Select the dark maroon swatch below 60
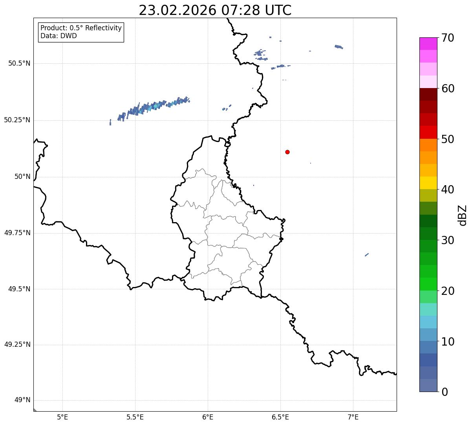 (x=428, y=94)
